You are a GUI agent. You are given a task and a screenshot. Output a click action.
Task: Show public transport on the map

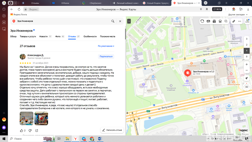(x=220, y=21)
